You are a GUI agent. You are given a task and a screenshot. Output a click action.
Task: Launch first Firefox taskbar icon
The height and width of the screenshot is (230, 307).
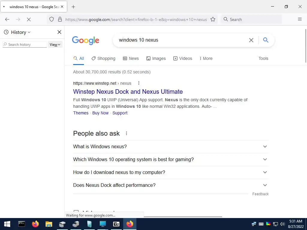pos(35,224)
